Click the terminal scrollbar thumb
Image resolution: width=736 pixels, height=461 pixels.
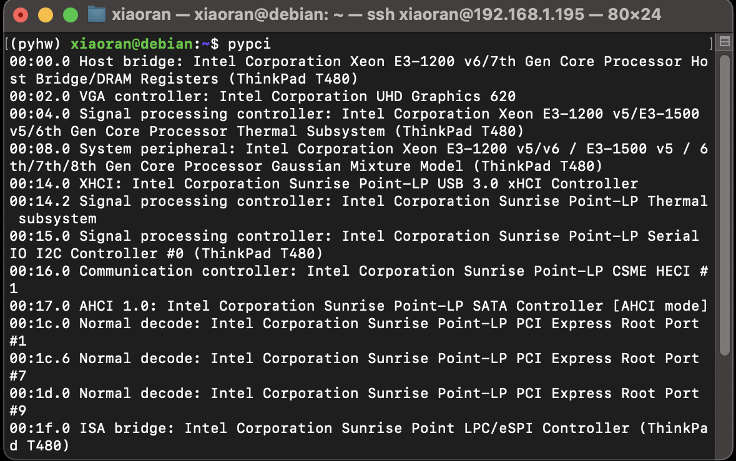coord(724,206)
